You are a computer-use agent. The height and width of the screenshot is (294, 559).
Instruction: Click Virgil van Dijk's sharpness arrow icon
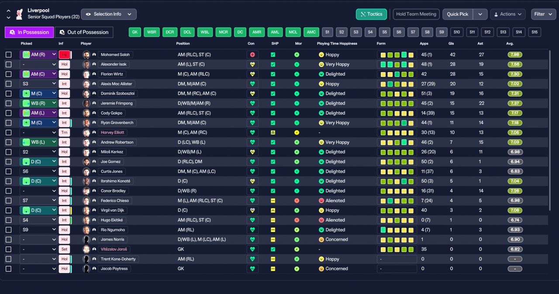pyautogui.click(x=273, y=210)
